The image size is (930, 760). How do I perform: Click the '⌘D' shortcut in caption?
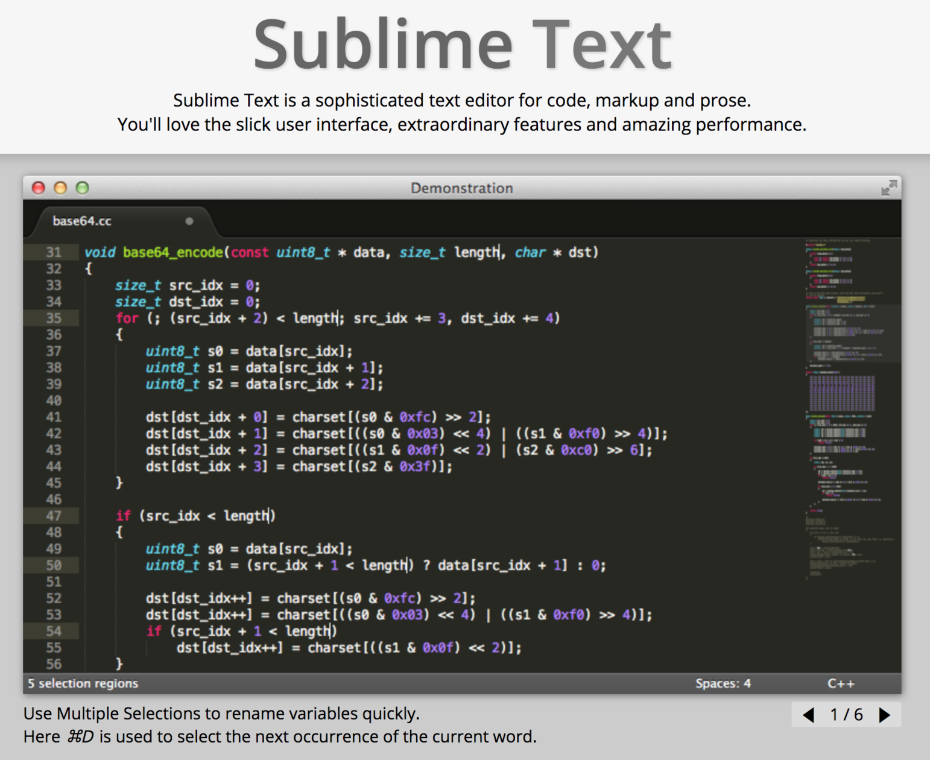[x=80, y=736]
